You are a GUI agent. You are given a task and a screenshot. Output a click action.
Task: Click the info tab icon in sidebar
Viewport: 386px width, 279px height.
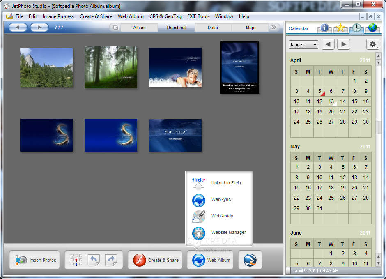[x=324, y=28]
